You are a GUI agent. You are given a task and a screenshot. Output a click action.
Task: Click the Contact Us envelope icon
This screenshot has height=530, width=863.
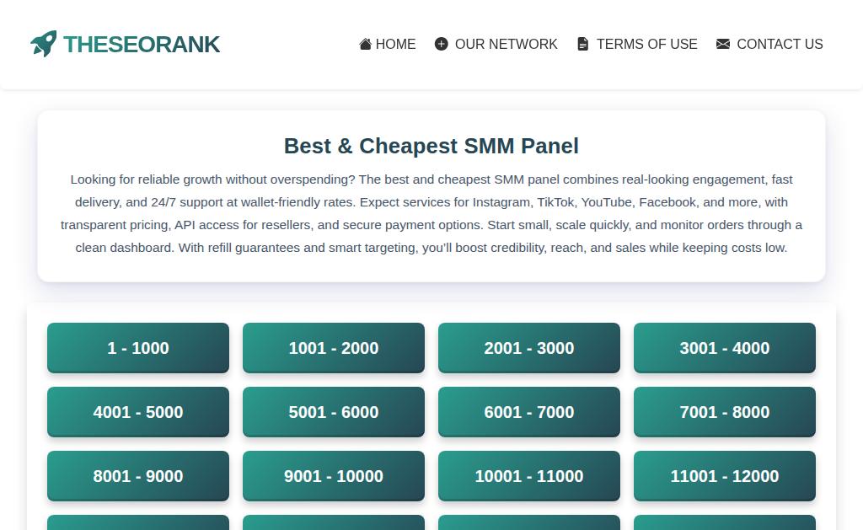click(x=723, y=44)
